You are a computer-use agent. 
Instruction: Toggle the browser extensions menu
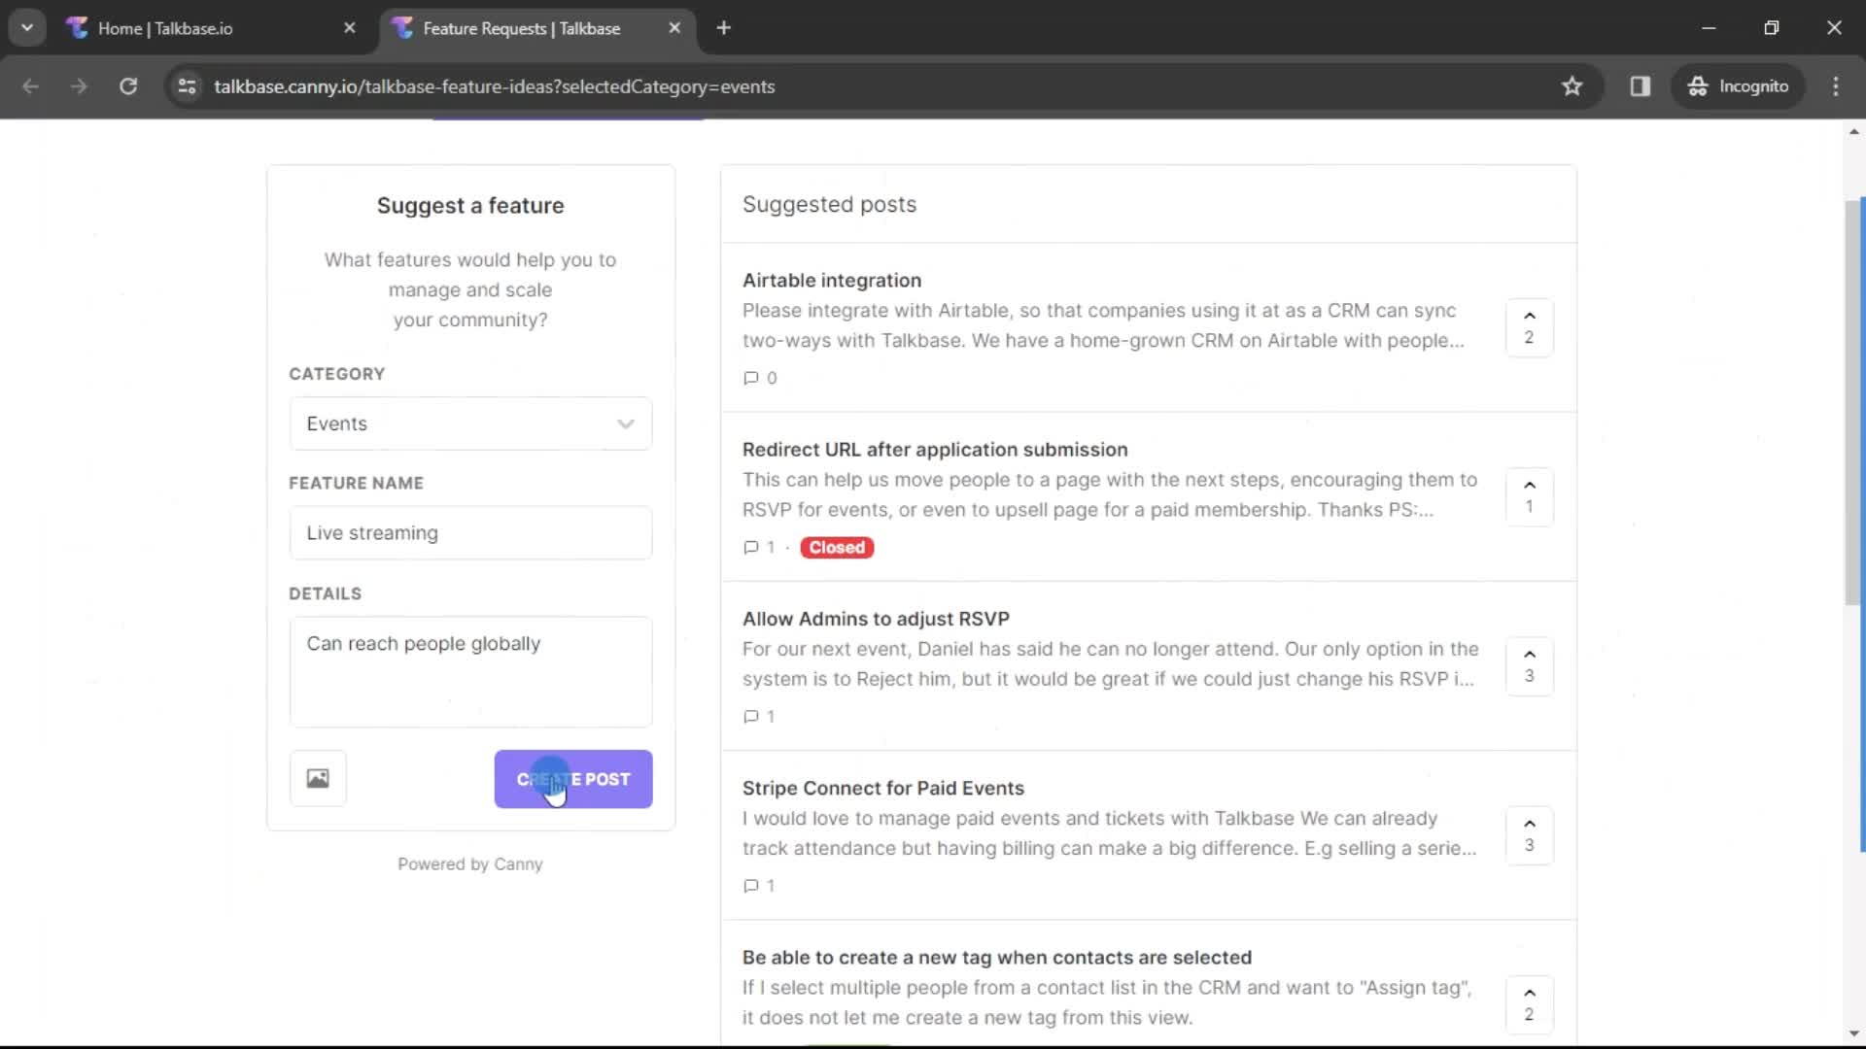(1641, 85)
